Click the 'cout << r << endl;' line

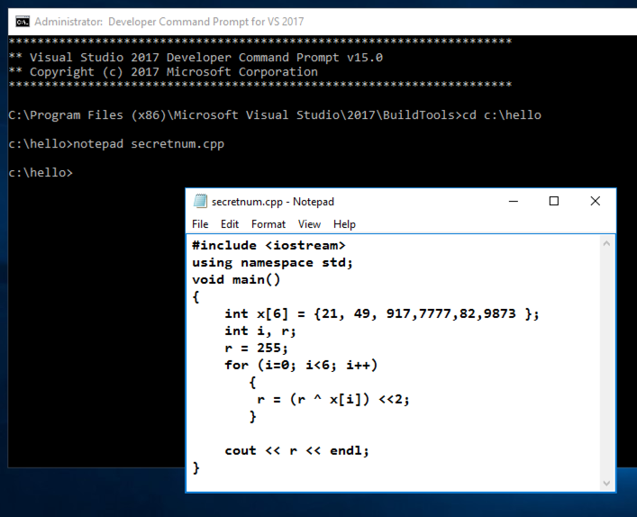point(297,451)
